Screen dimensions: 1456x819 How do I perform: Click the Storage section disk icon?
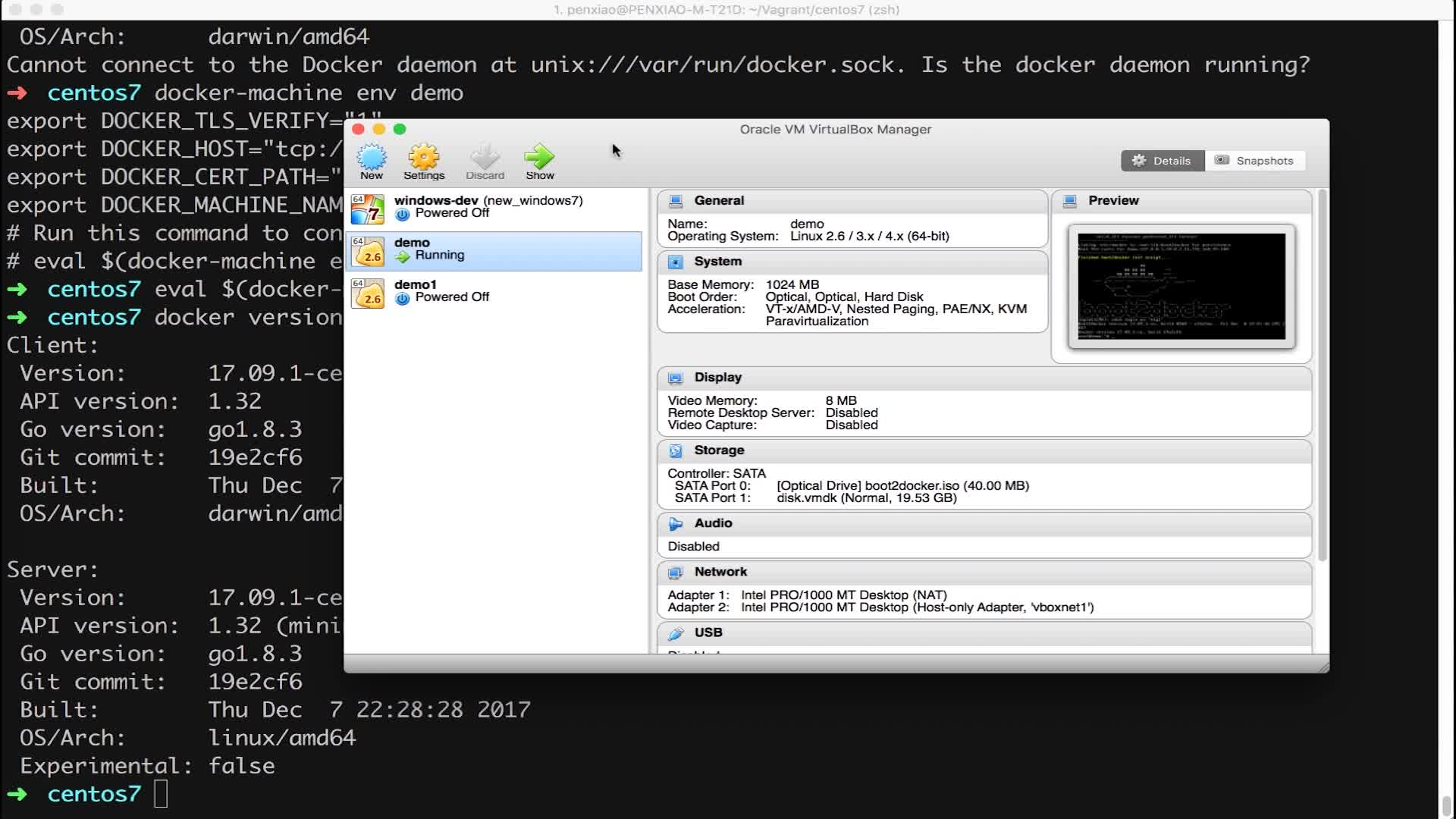coord(675,450)
